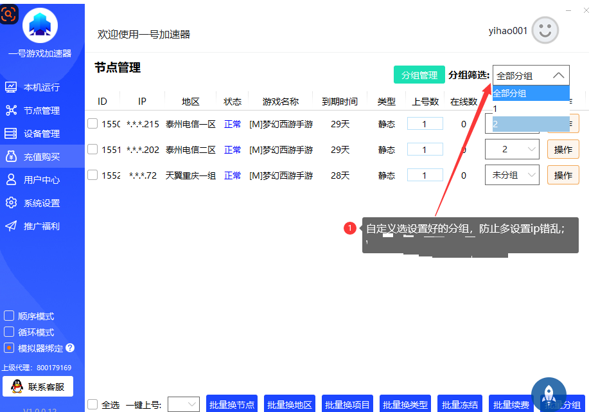Screen dimensions: 598x412
Task: Click the money bag icon beside 充值购买
Action: coord(11,156)
